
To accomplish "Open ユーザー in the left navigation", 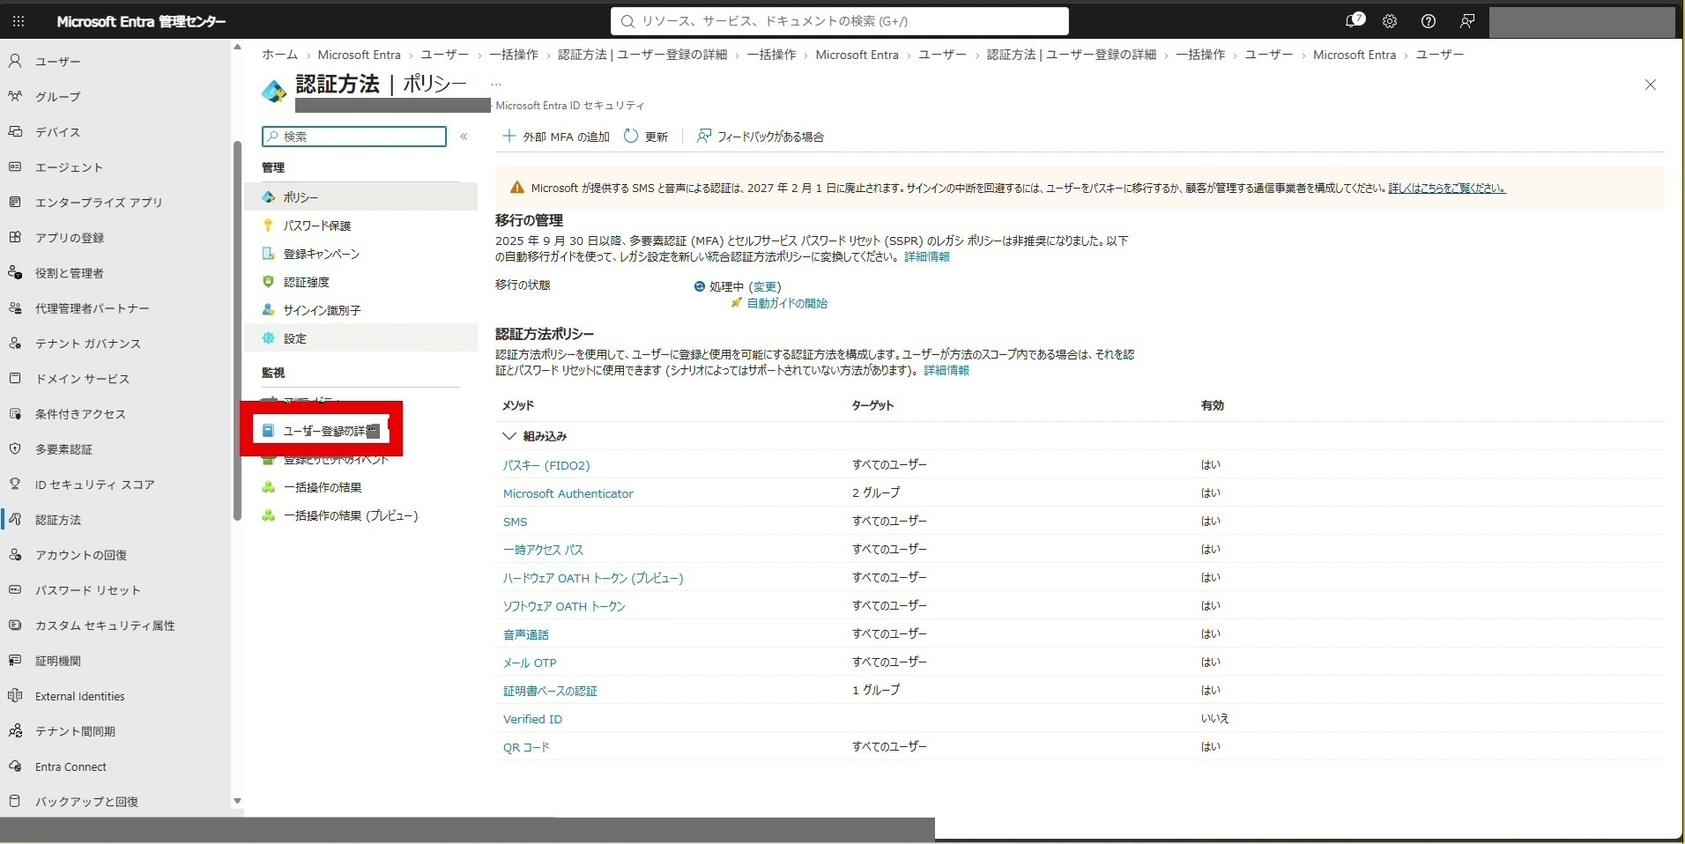I will (58, 62).
